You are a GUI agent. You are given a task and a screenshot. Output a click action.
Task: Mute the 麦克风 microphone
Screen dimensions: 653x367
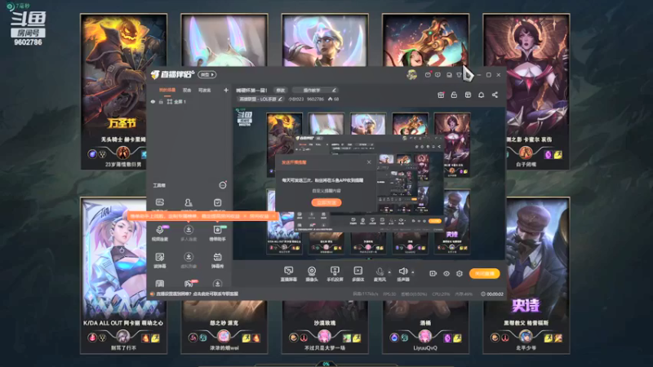(x=380, y=274)
